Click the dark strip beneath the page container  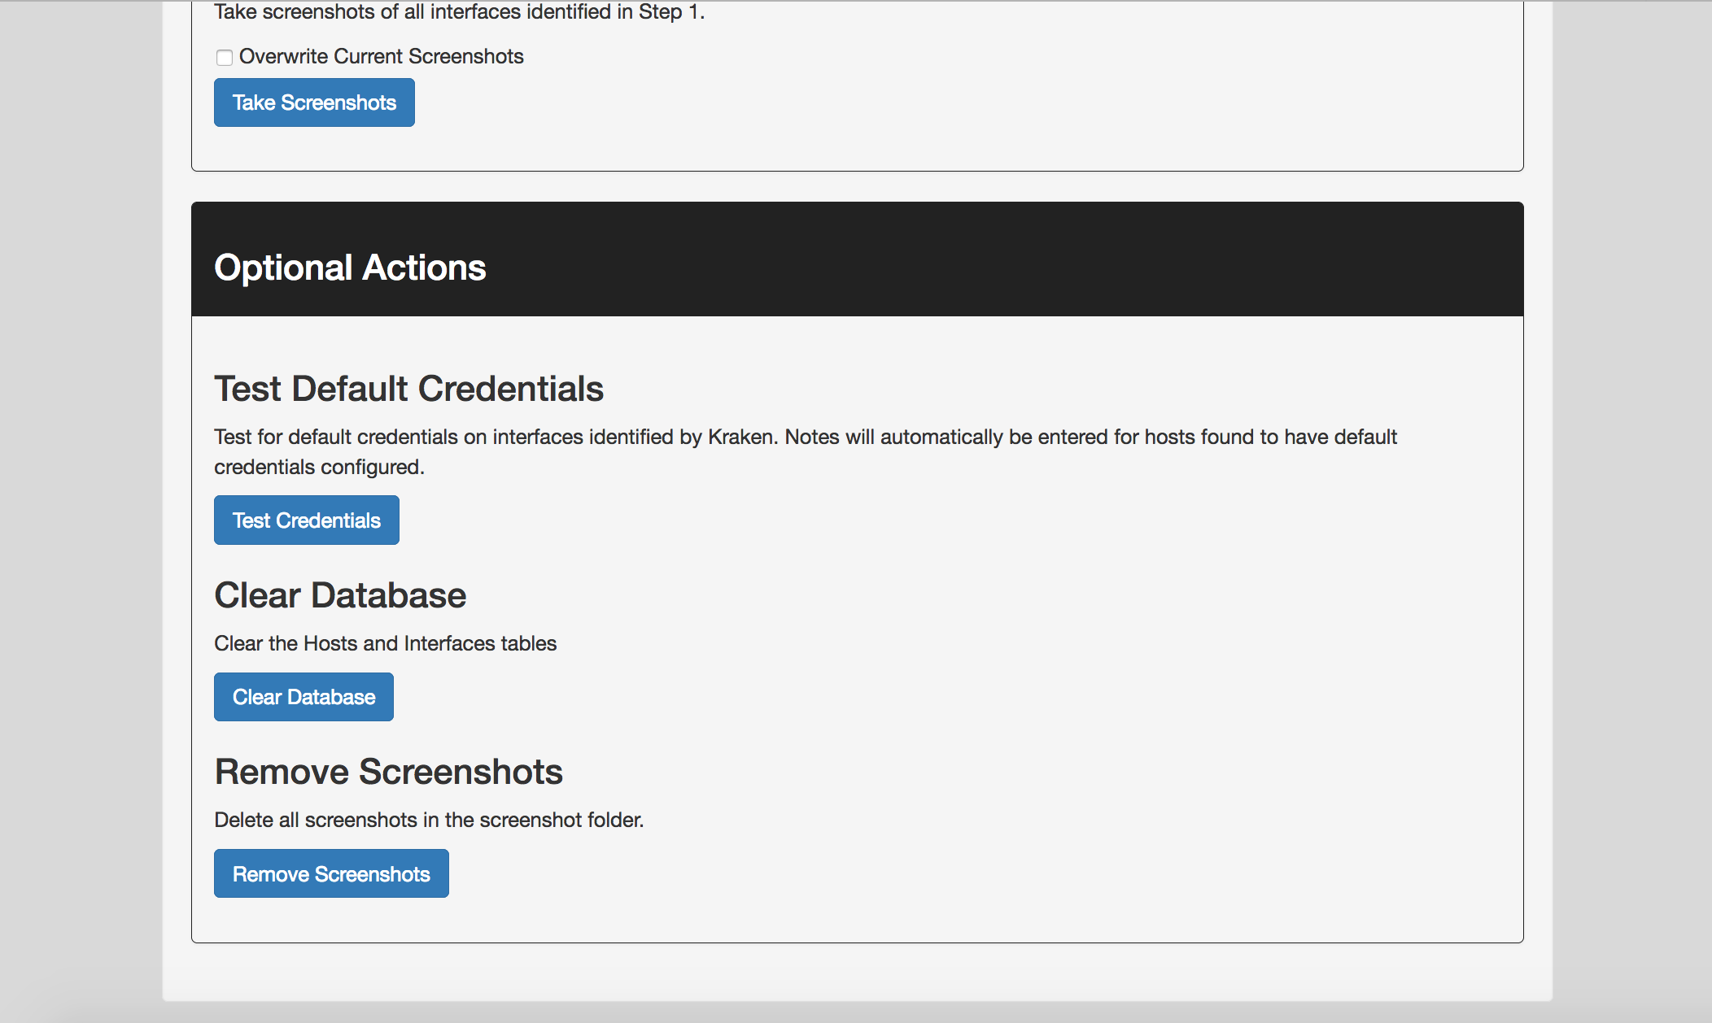(x=854, y=1013)
